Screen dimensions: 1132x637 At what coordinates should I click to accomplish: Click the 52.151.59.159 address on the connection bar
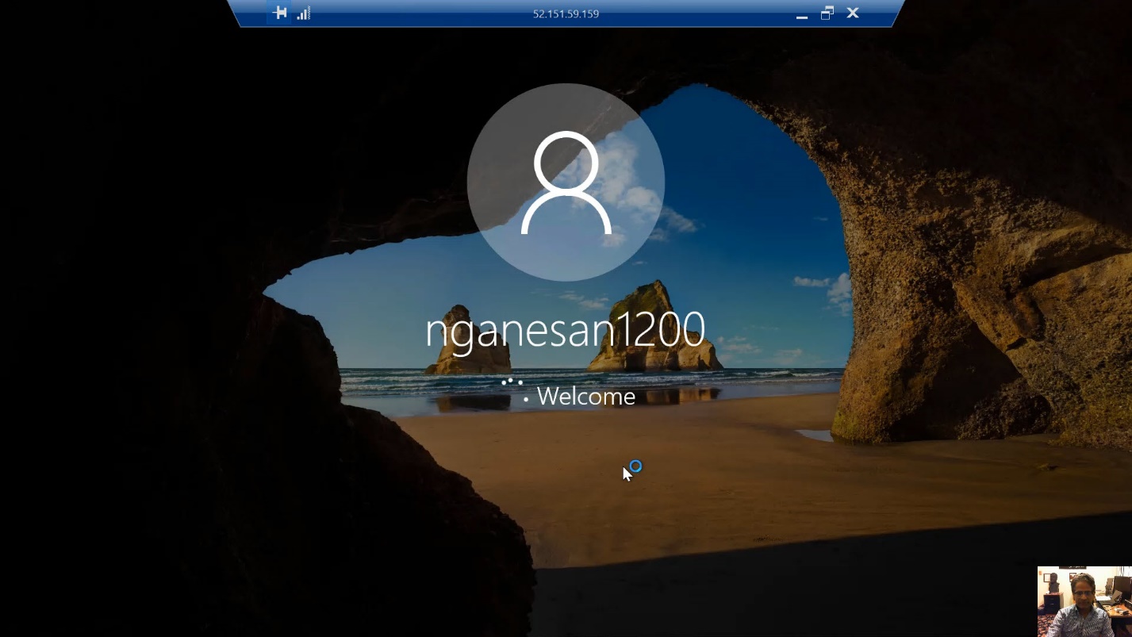click(x=566, y=13)
